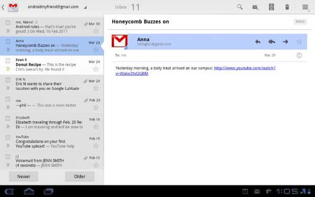Tap the back chevron beside Gmail logo

3,8
